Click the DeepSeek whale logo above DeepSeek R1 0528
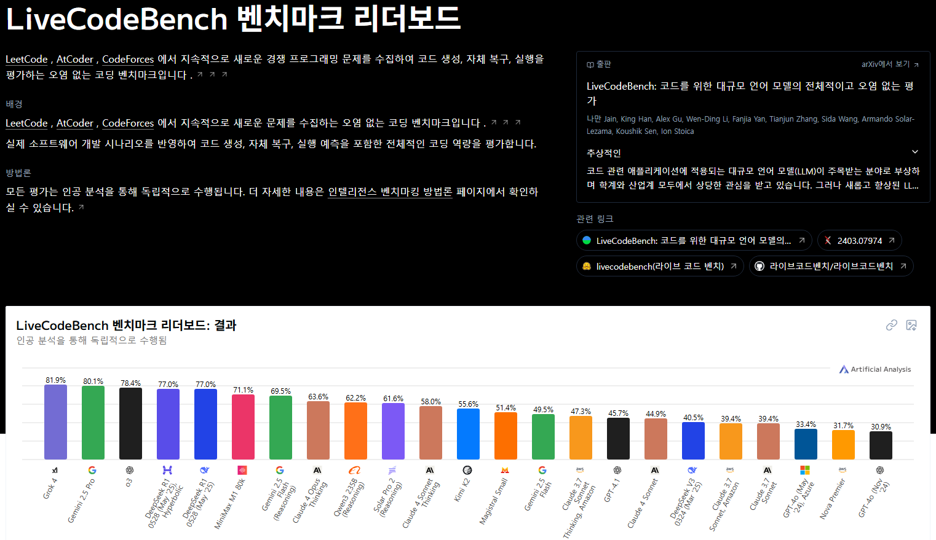This screenshot has height=540, width=936. coord(205,470)
